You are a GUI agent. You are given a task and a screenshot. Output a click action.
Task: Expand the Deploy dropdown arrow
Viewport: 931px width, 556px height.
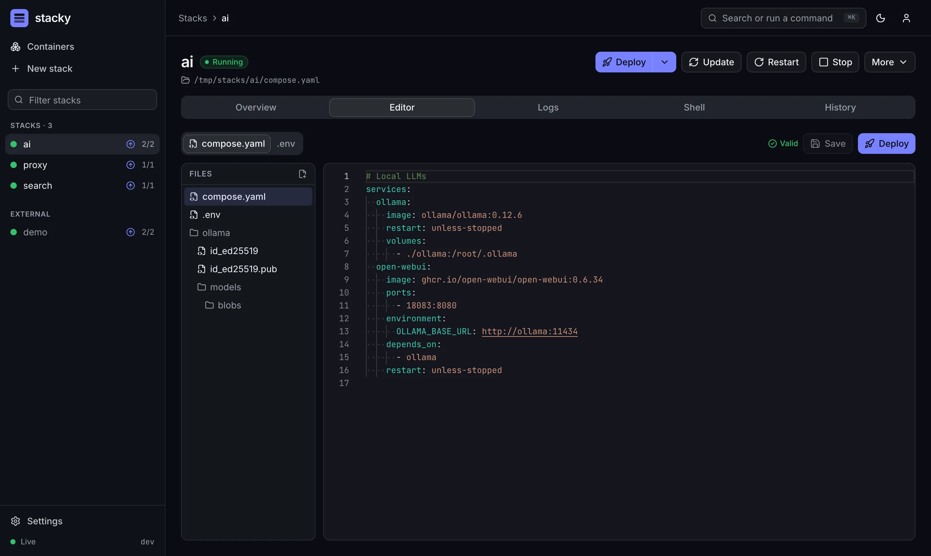click(664, 62)
